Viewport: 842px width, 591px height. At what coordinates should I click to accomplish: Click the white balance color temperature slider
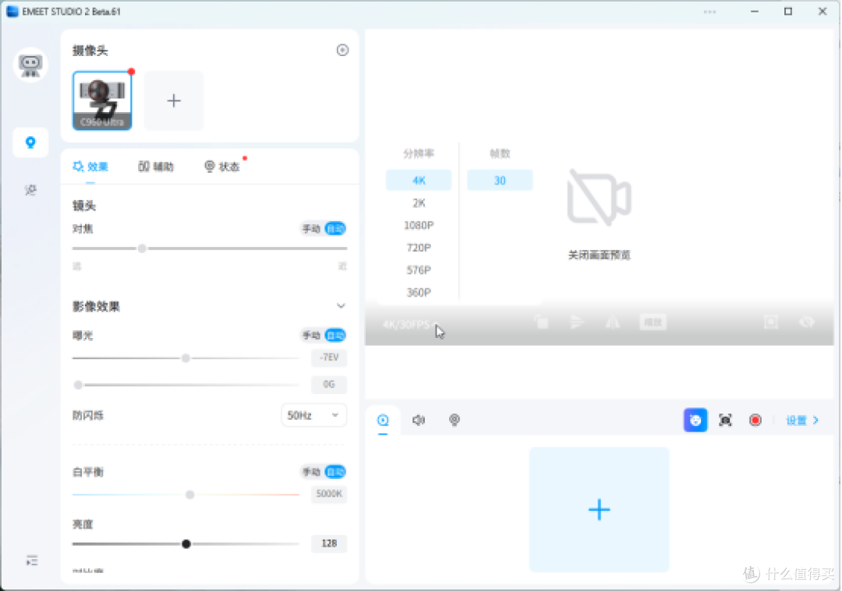tap(186, 494)
